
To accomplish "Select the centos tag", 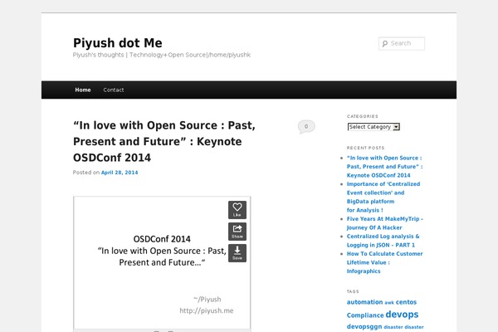I will pyautogui.click(x=406, y=302).
